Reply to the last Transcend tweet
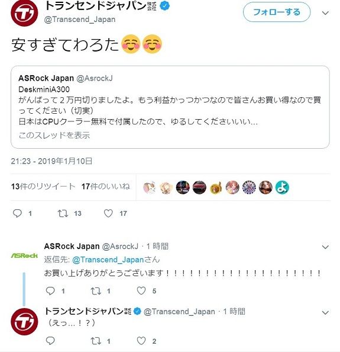This screenshot has height=352, width=340. coord(50,341)
